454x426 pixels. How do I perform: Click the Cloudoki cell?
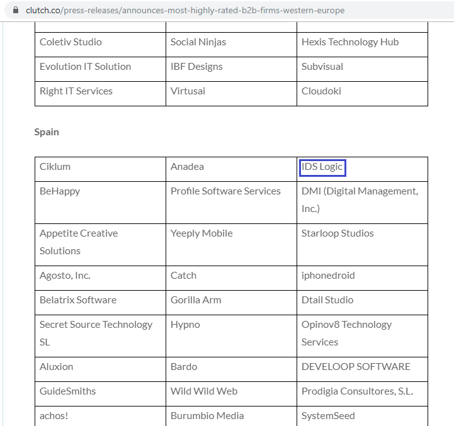(362, 94)
